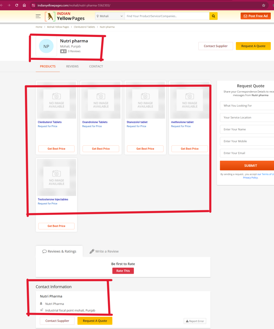Click the NP supplier avatar

[46, 47]
